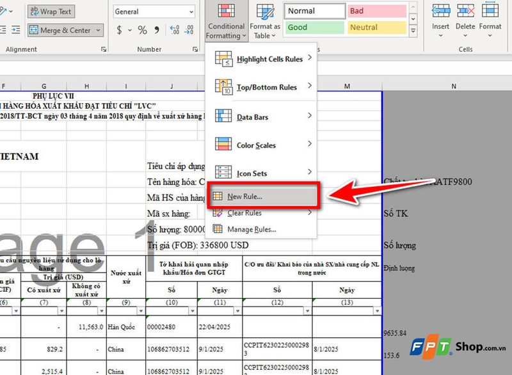This screenshot has height=375, width=512.
Task: Select the Số TK cell
Action: point(396,214)
